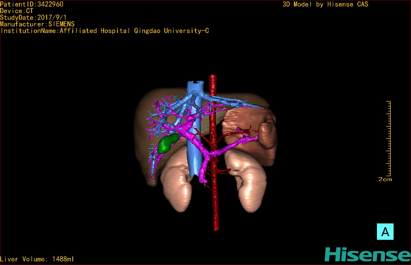Select the Liver Volume: 1488ml readout
The width and height of the screenshot is (411, 265).
[37, 259]
